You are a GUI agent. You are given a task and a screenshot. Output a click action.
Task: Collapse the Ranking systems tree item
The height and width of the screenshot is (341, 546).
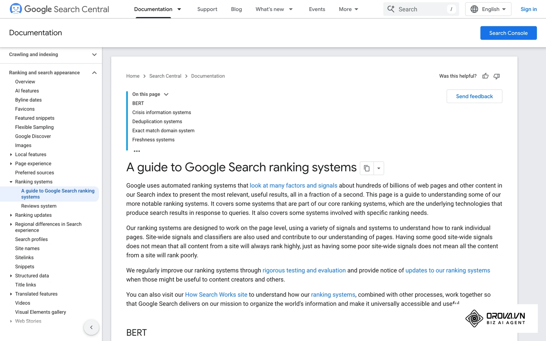coord(11,182)
